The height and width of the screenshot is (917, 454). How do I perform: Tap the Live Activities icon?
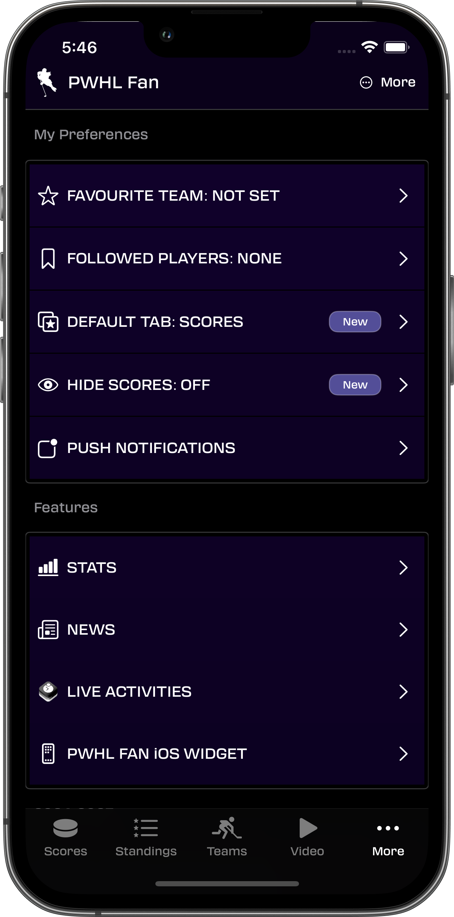48,692
